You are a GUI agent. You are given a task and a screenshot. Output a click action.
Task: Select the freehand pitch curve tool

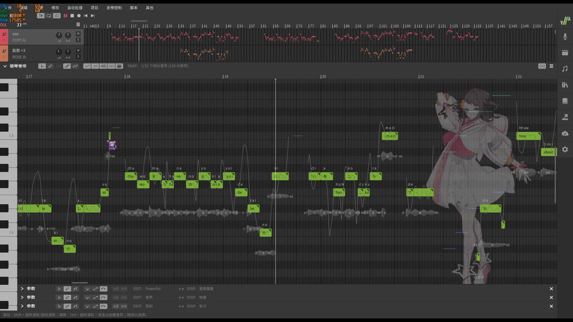coord(75,66)
